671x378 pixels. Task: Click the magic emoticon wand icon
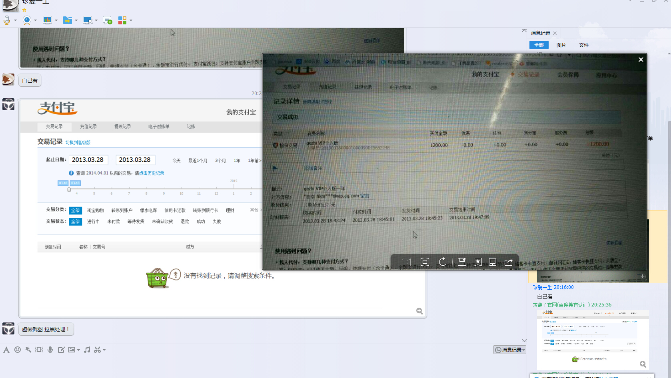[28, 350]
